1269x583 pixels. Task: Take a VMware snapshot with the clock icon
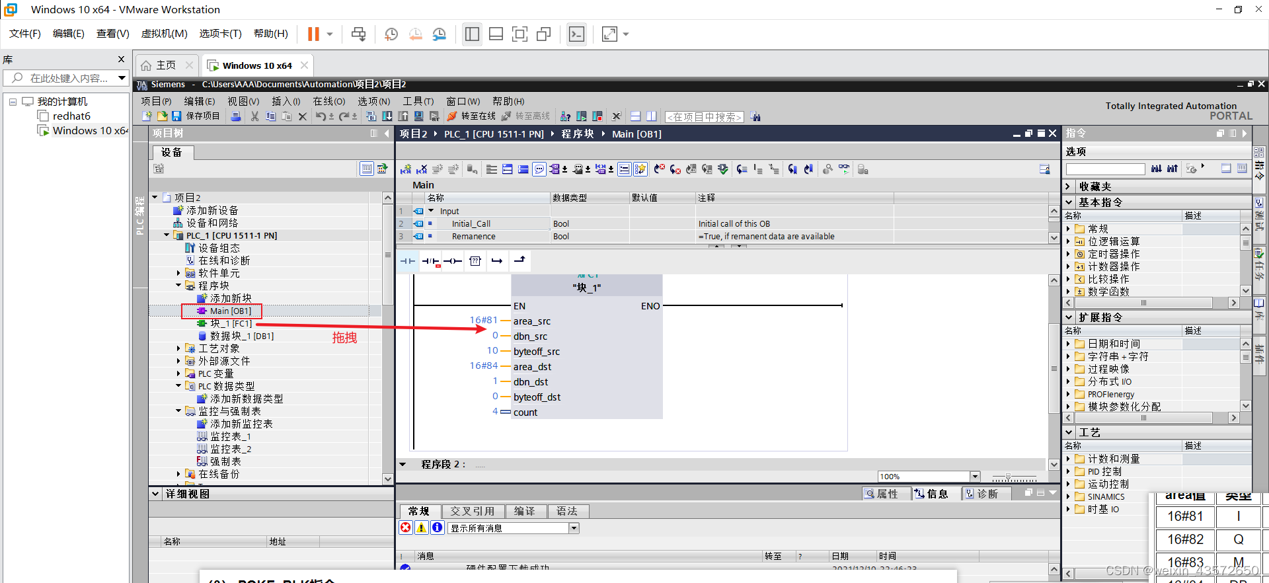tap(391, 34)
